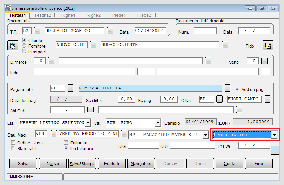Open lookup after Abi.Cab bank description
The width and height of the screenshot is (284, 185).
click(239, 110)
